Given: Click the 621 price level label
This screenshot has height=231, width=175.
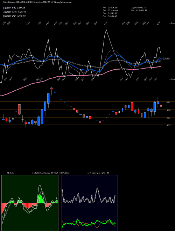Looking at the screenshot, I should point(168,102).
